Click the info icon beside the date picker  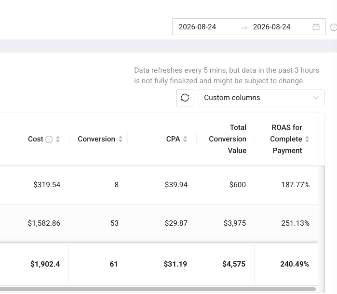334,27
